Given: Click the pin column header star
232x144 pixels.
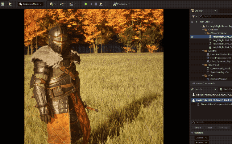Looking at the screenshot, I should [196, 22].
